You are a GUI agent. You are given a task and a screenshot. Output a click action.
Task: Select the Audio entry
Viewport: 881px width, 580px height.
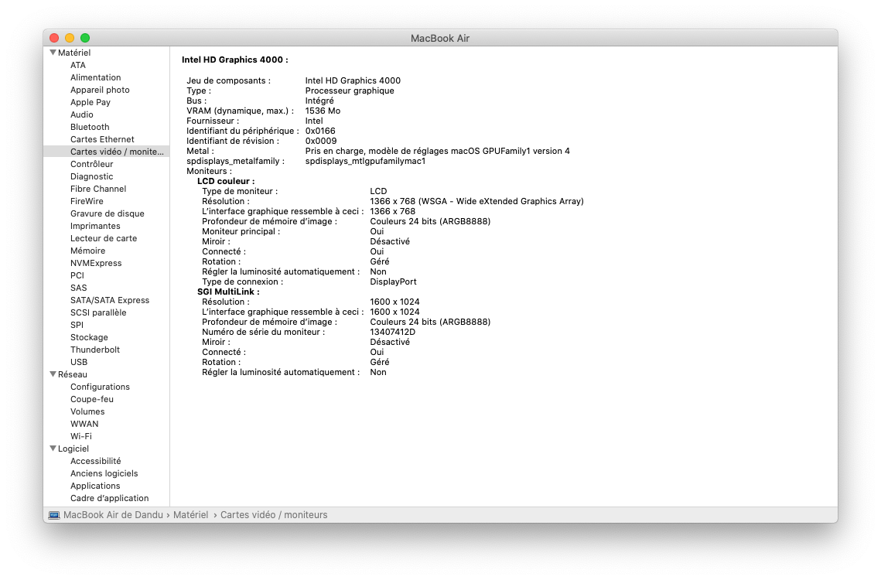pyautogui.click(x=82, y=114)
